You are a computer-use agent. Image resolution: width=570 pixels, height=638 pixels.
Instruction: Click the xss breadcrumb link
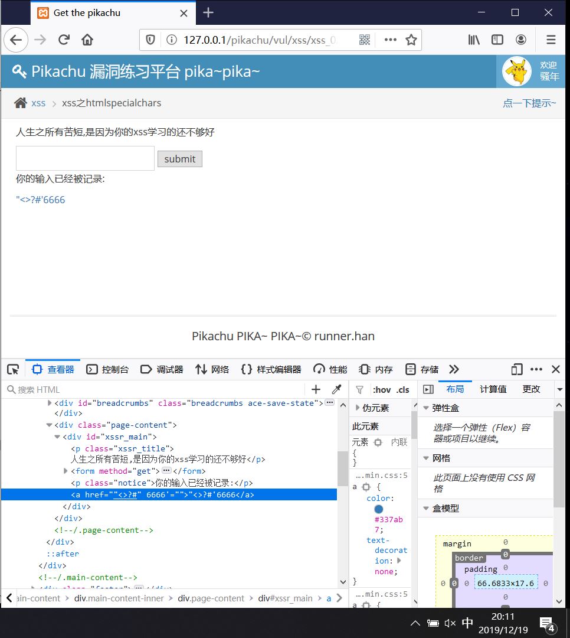(38, 103)
